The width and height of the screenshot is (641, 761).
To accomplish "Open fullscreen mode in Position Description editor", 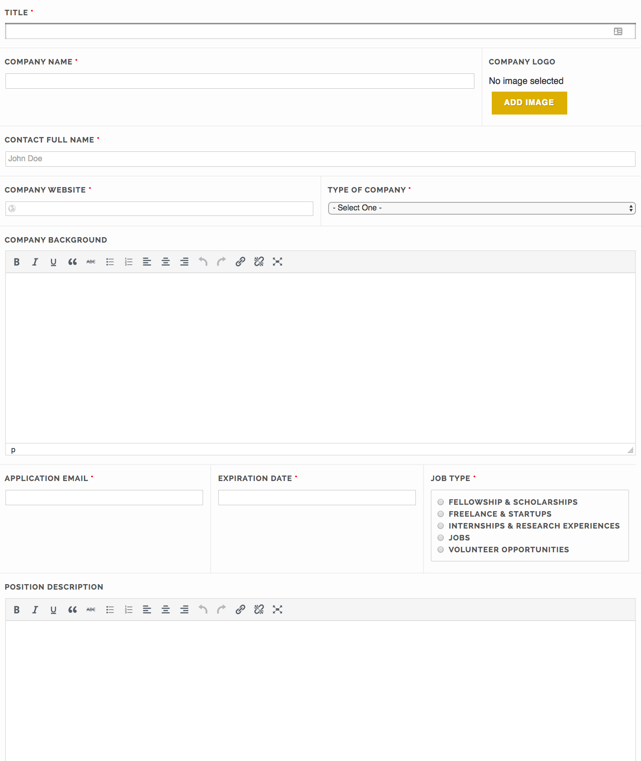I will point(278,610).
